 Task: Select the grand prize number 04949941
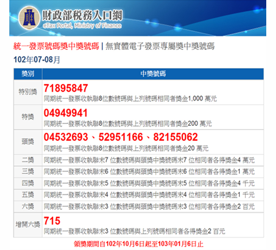[66, 113]
